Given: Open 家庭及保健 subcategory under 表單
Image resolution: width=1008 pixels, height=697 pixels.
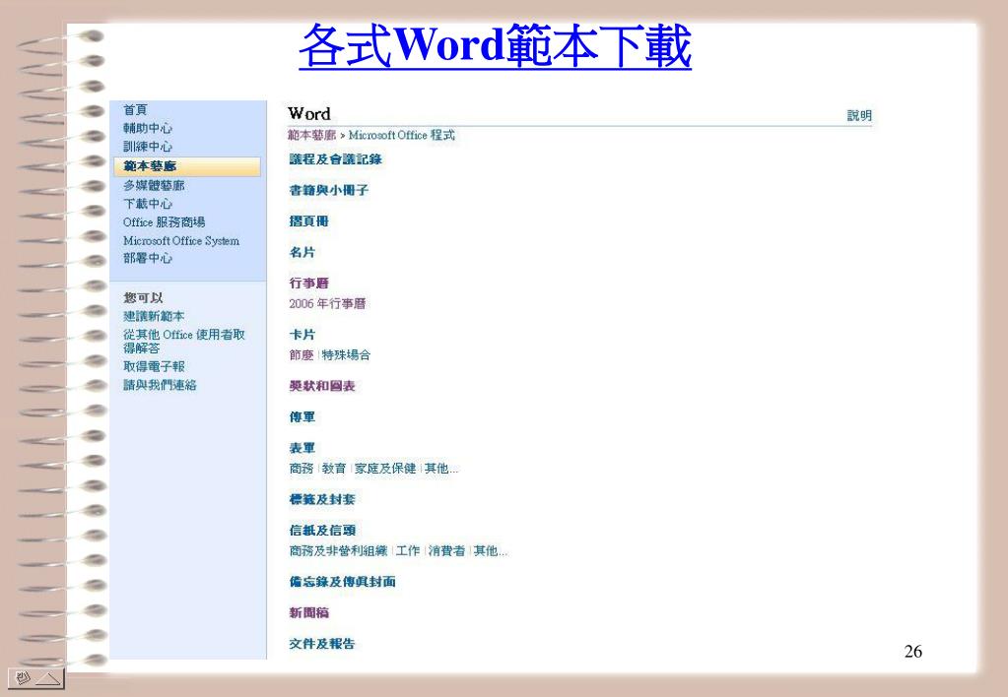Looking at the screenshot, I should [x=385, y=469].
